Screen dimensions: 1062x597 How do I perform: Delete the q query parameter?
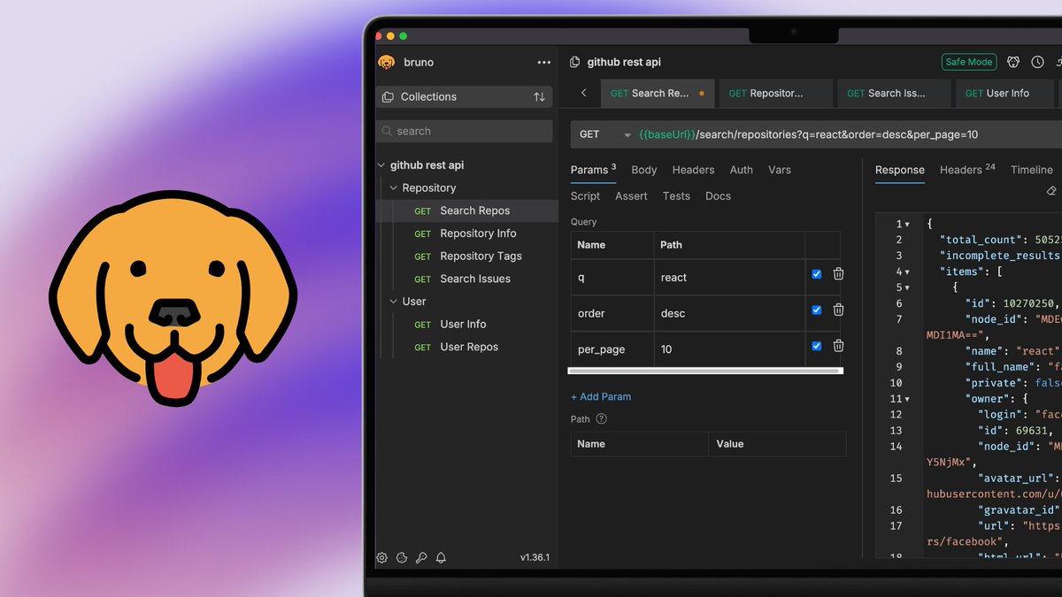[838, 274]
